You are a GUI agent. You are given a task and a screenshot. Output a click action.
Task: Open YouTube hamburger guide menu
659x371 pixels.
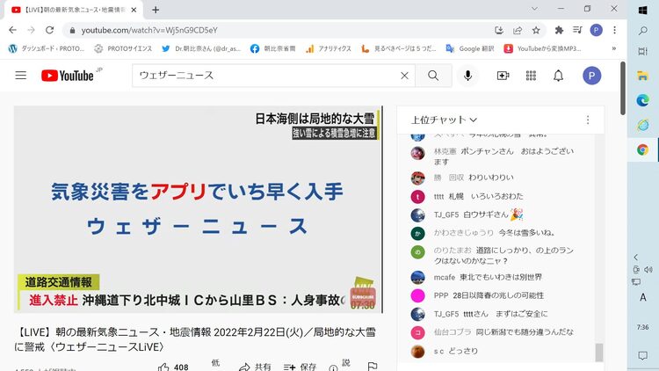tap(20, 76)
